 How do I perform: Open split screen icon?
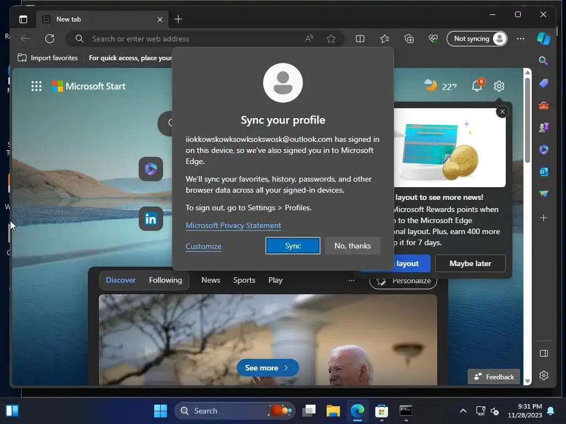click(360, 39)
